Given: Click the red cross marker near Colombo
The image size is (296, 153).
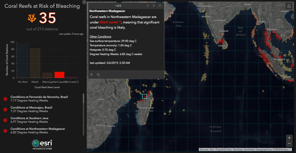Looking at the screenshot, I should coord(220,41).
